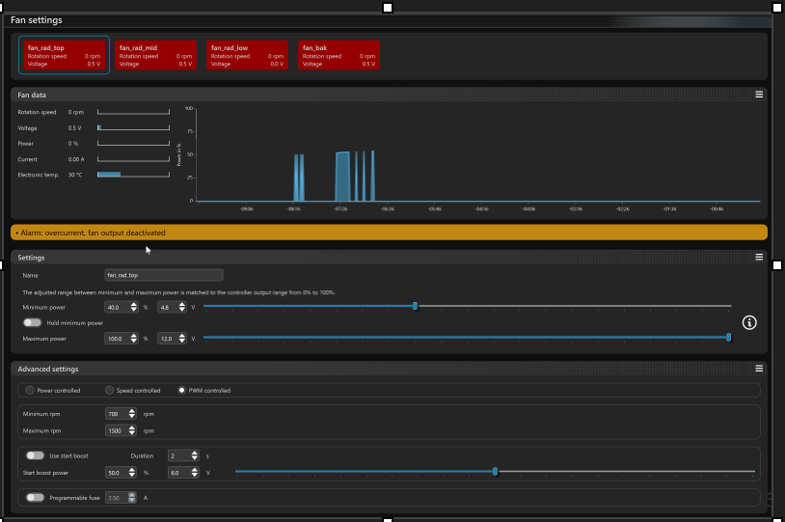Turn on Use start boost toggle

click(36, 455)
